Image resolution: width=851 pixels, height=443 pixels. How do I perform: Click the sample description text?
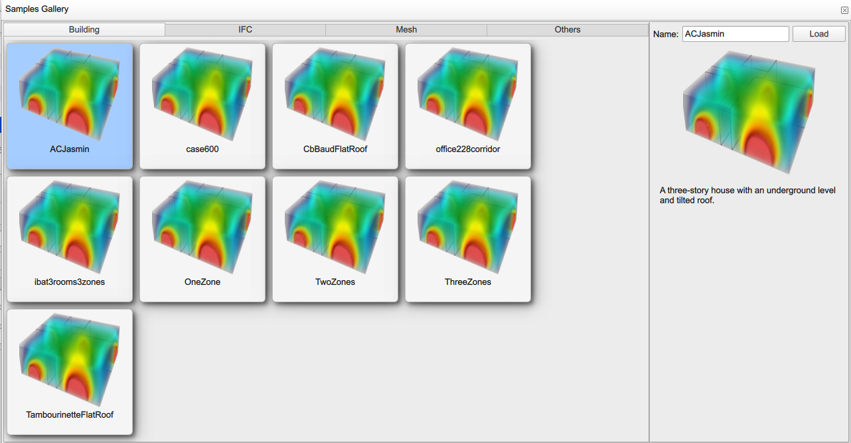click(x=747, y=195)
